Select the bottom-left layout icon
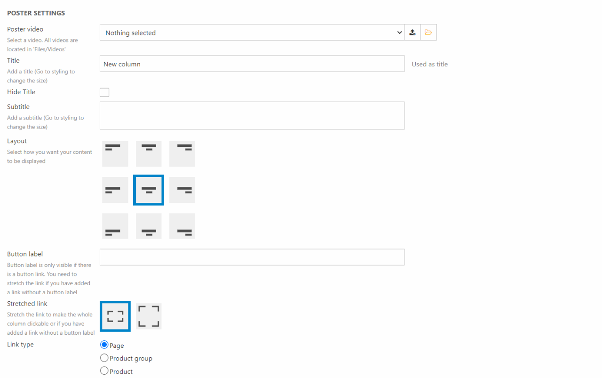Viewport: 602px width, 378px height. (x=115, y=226)
